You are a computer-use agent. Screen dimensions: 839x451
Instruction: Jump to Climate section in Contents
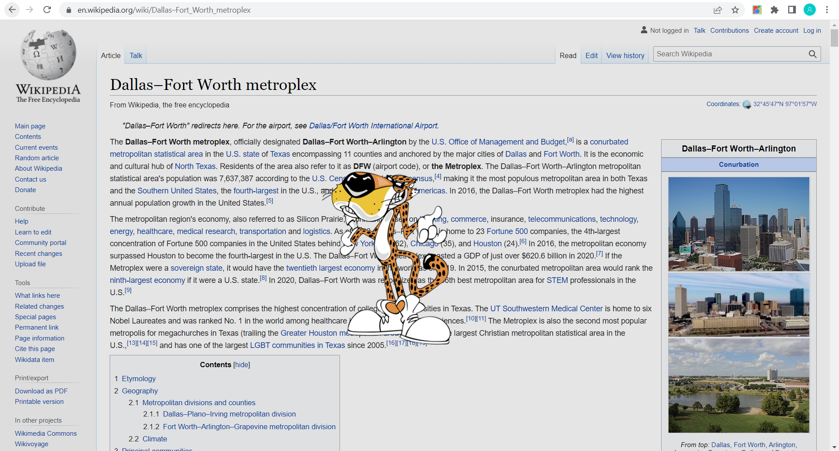pos(155,439)
